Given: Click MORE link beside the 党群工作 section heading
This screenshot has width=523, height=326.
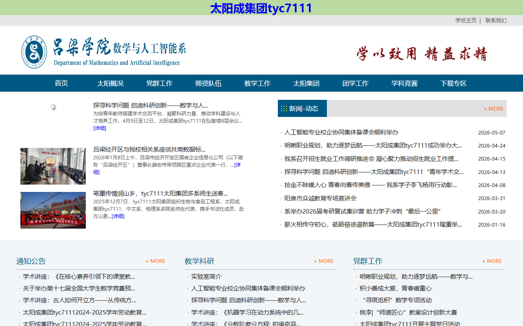Looking at the screenshot, I should pyautogui.click(x=492, y=261).
